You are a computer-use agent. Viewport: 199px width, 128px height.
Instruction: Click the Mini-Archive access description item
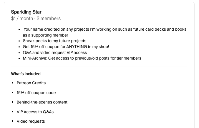(x=82, y=58)
